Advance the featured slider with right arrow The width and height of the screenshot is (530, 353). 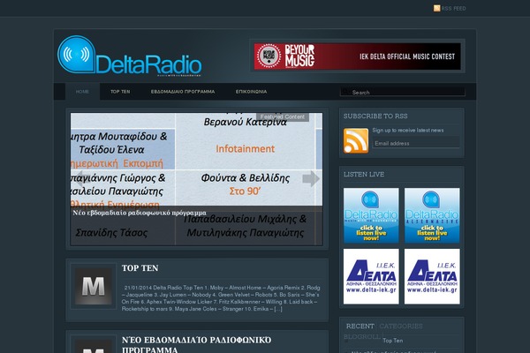pyautogui.click(x=311, y=178)
